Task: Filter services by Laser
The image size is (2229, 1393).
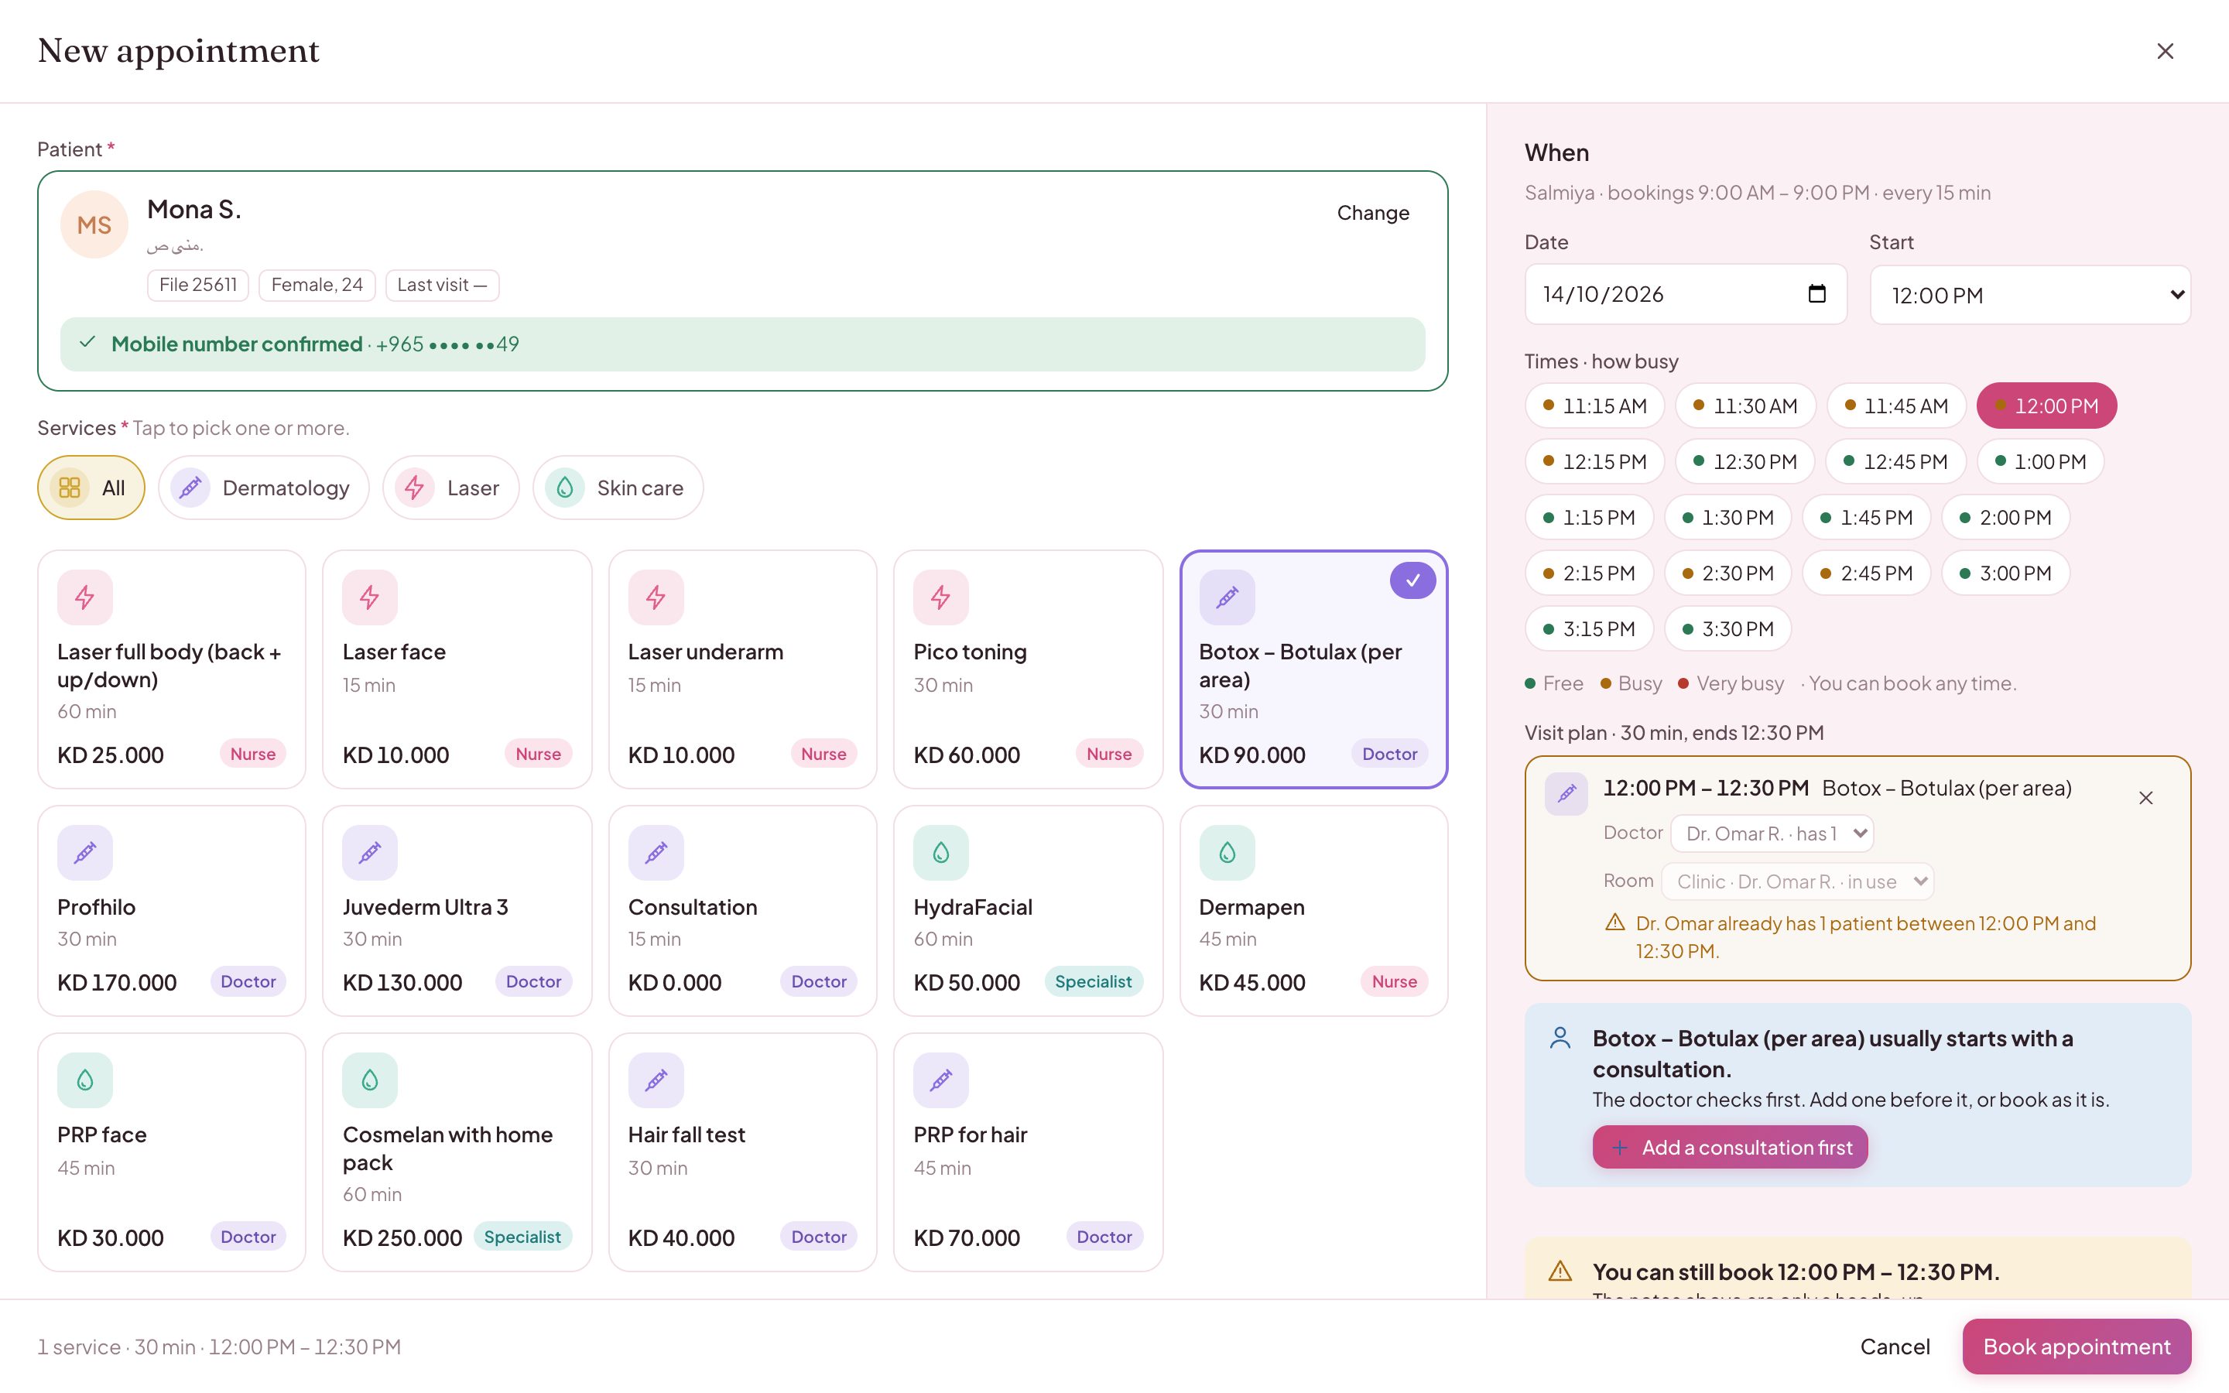Action: (x=451, y=488)
